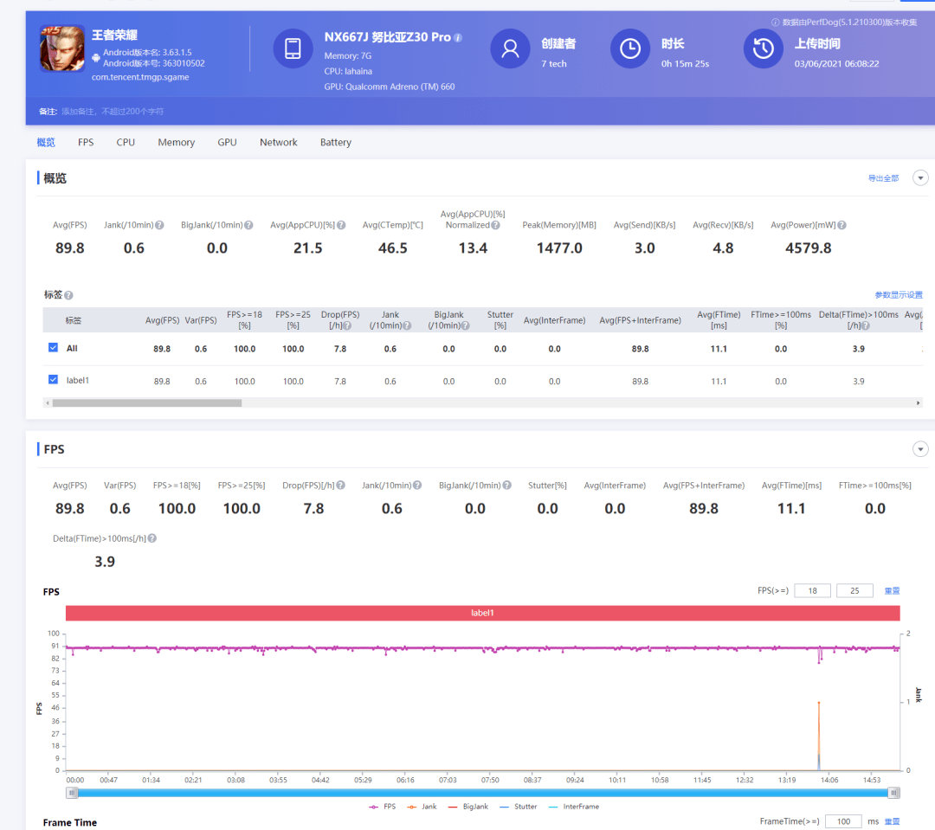Click 导出全部 export all link
The width and height of the screenshot is (935, 830).
pyautogui.click(x=883, y=178)
